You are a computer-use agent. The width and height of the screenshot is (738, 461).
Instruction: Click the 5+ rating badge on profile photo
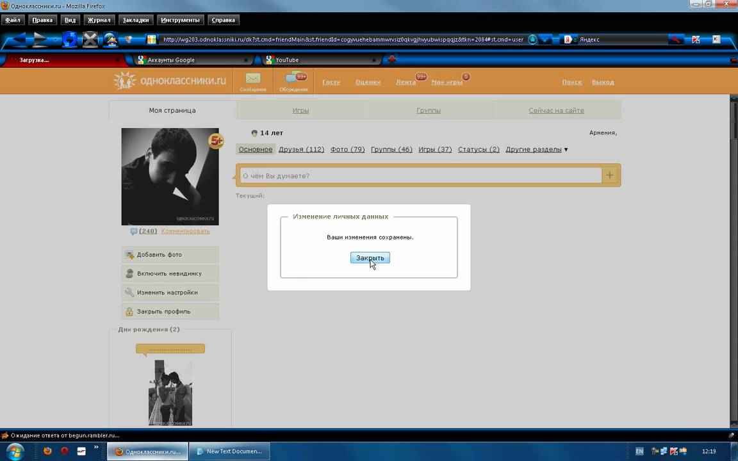pyautogui.click(x=216, y=141)
